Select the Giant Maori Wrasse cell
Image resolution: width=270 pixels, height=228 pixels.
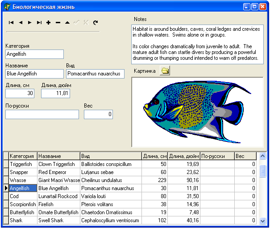59,180
